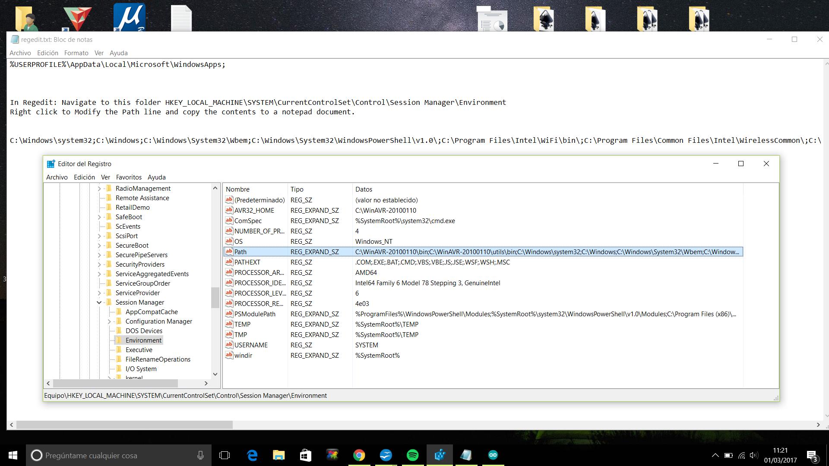The image size is (829, 466).
Task: Select the Path registry value
Action: click(240, 252)
